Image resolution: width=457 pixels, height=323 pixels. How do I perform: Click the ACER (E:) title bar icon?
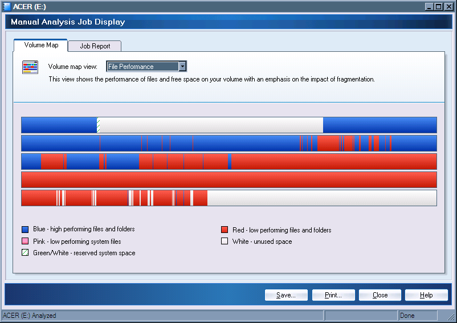click(x=7, y=6)
